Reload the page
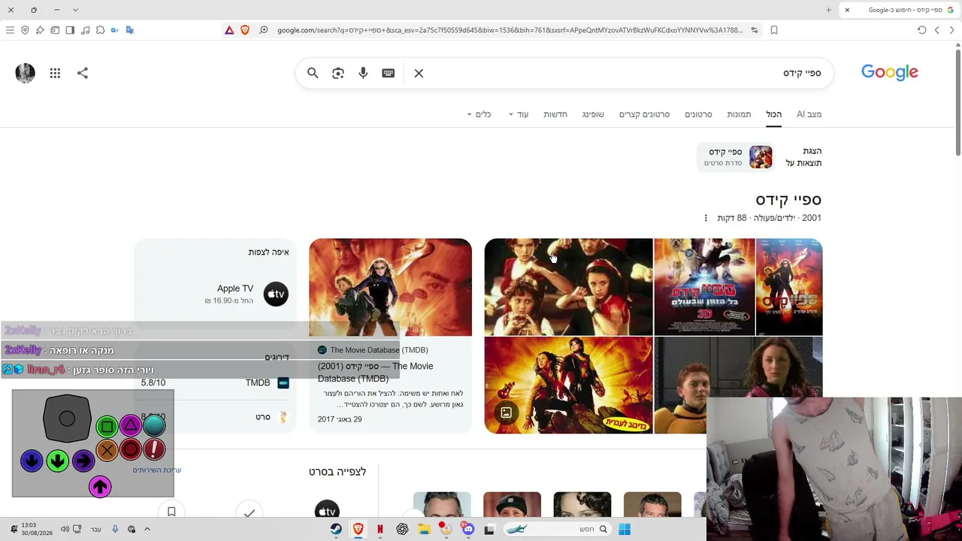The image size is (962, 541). click(x=921, y=30)
